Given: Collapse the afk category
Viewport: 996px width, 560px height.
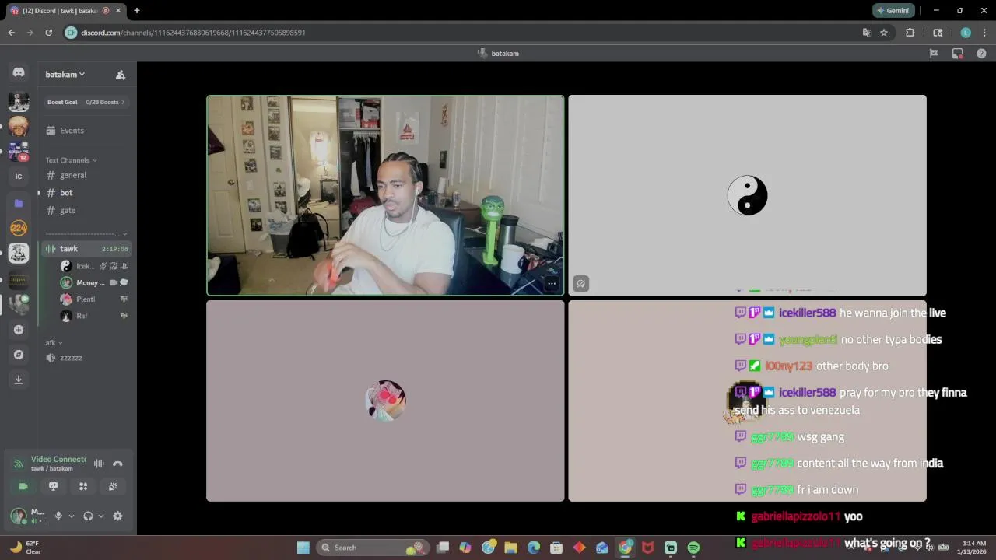Looking at the screenshot, I should [x=54, y=342].
